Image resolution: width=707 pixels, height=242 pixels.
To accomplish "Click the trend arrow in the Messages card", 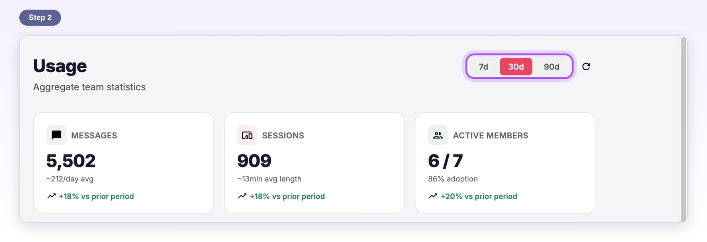I will click(x=51, y=196).
